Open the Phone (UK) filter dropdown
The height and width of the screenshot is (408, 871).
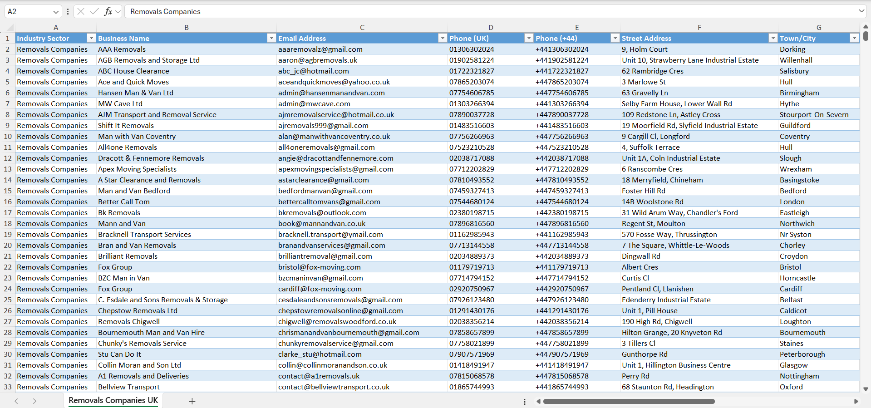tap(529, 38)
